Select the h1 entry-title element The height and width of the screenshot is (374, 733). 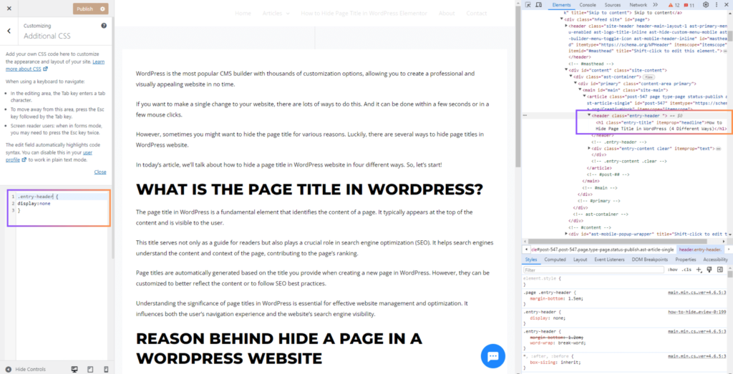[661, 125]
